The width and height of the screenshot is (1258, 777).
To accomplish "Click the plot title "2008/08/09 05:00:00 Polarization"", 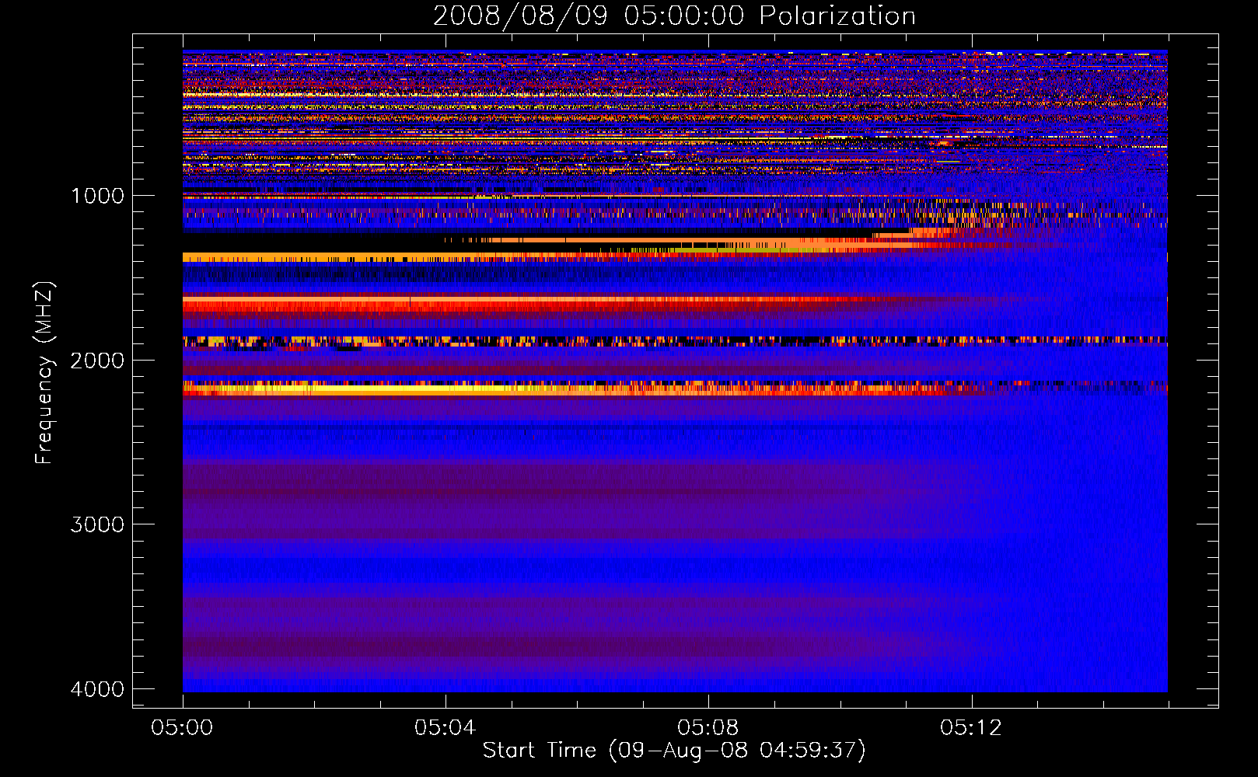I will [674, 16].
